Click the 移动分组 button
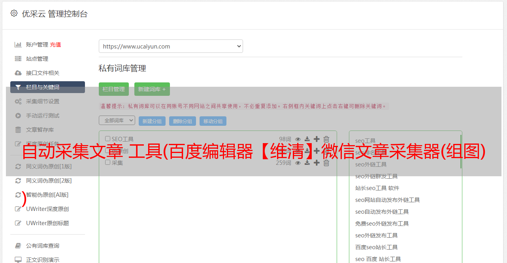This screenshot has width=507, height=263. (213, 121)
